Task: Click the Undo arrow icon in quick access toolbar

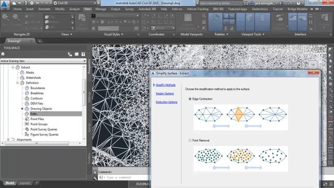Action: click(x=38, y=3)
